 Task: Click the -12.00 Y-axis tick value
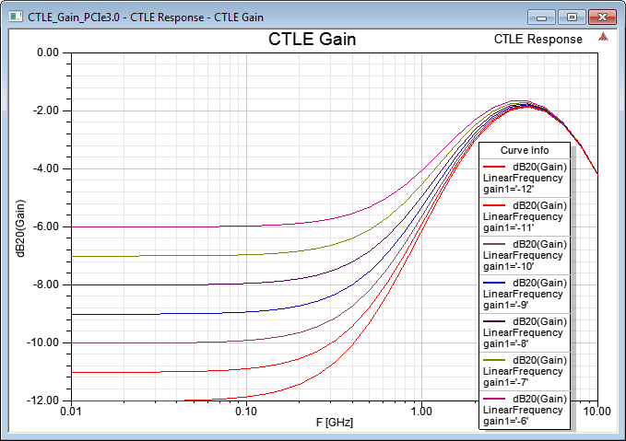click(x=42, y=400)
